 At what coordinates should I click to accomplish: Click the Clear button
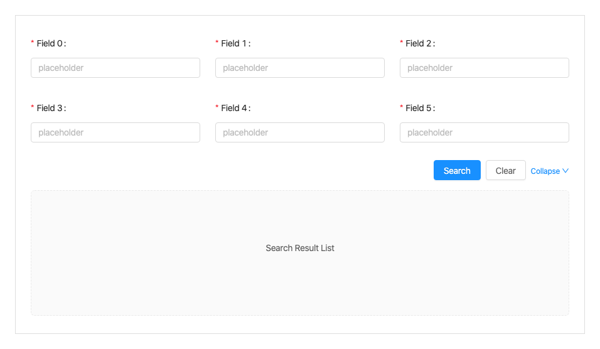tap(505, 170)
